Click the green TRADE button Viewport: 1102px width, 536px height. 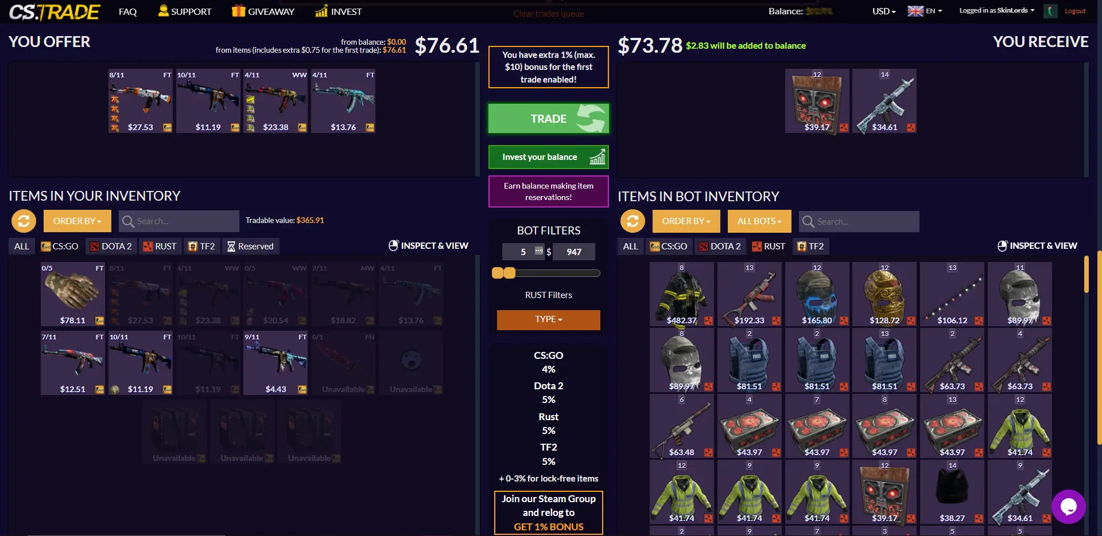click(549, 119)
